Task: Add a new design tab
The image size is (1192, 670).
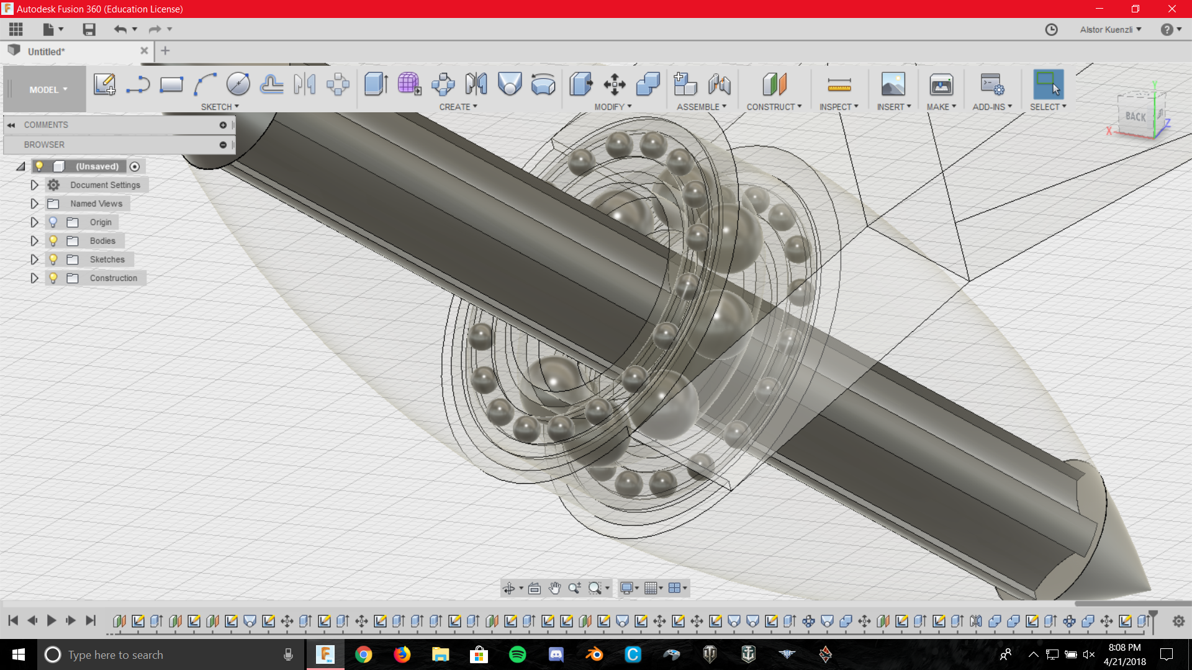Action: coord(165,51)
